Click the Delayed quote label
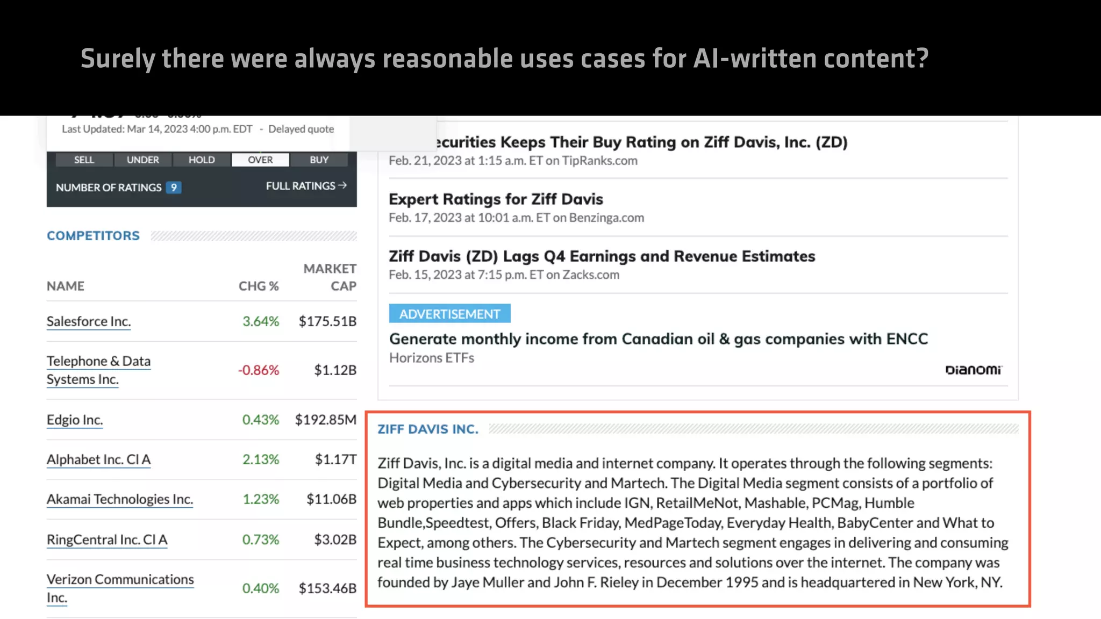The width and height of the screenshot is (1101, 619). click(x=301, y=129)
